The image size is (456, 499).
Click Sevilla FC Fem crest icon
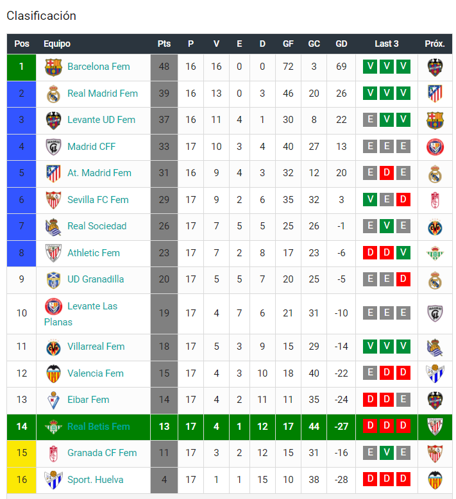[x=53, y=200]
